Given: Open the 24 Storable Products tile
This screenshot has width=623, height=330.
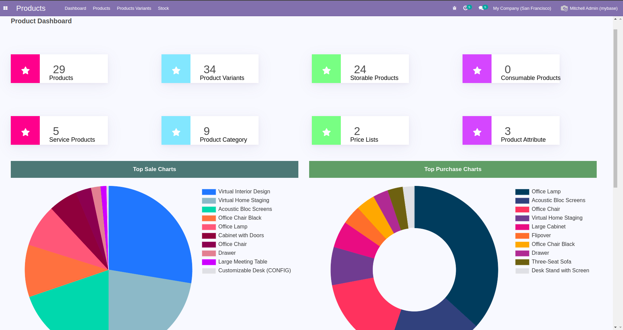Looking at the screenshot, I should tap(360, 68).
